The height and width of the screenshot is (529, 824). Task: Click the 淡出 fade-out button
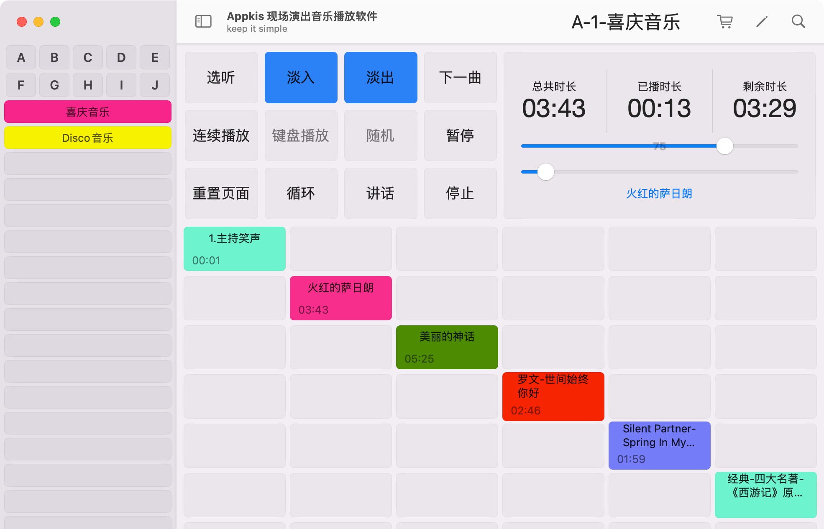pyautogui.click(x=381, y=77)
